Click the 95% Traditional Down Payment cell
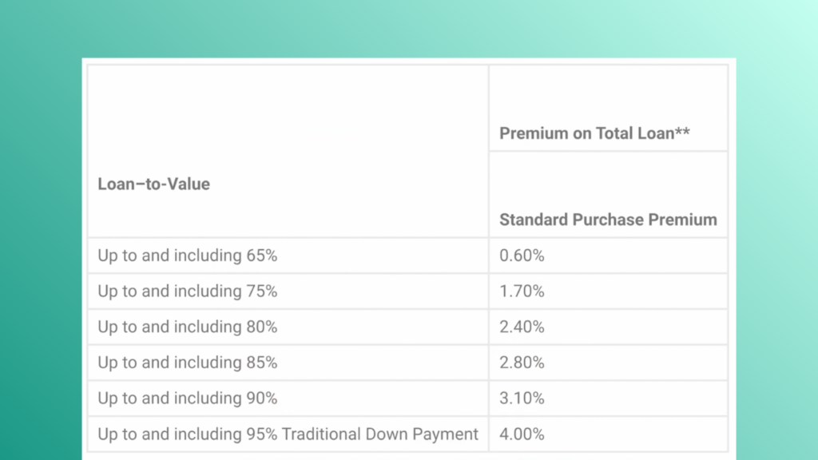Screen dimensions: 818x460 (x=288, y=434)
